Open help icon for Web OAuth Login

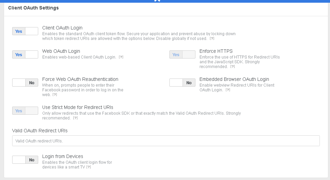121,57
